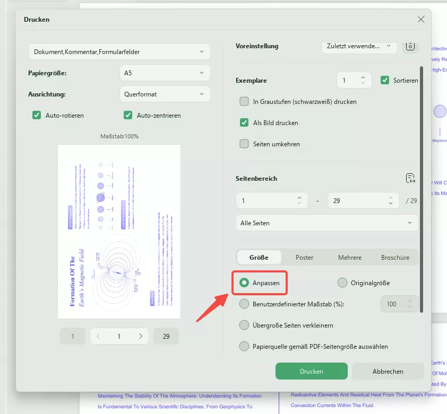Disable the Sortieren checkbox
Viewport: 447px width, 414px height.
coord(385,80)
